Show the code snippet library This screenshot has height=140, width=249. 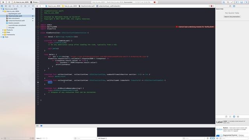pos(230,117)
